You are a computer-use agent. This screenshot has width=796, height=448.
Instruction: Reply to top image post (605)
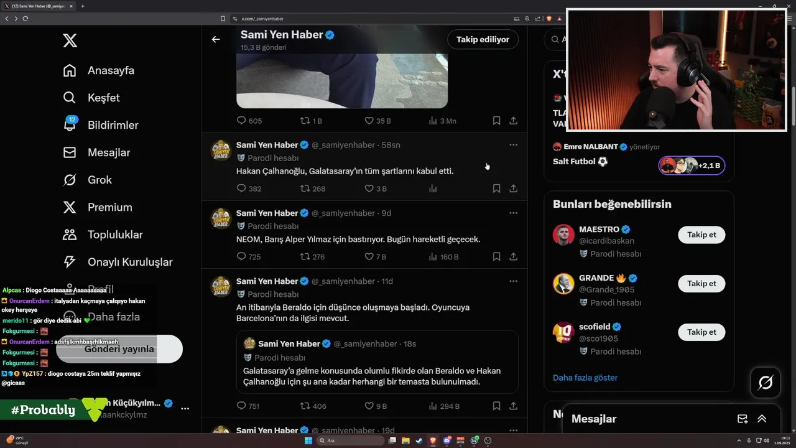click(x=249, y=121)
